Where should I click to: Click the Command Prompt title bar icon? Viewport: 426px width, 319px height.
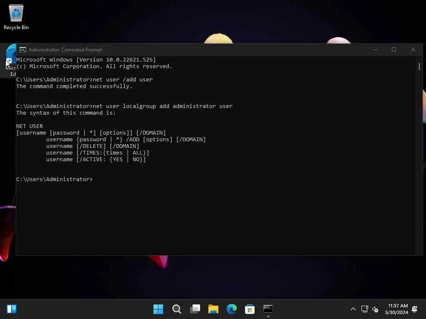[23, 50]
